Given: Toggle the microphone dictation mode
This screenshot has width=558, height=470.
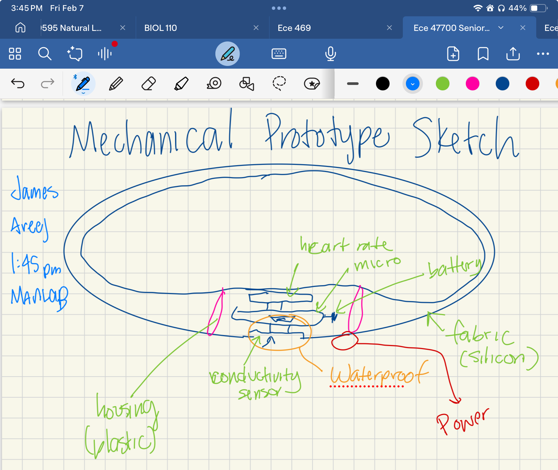Looking at the screenshot, I should click(330, 54).
